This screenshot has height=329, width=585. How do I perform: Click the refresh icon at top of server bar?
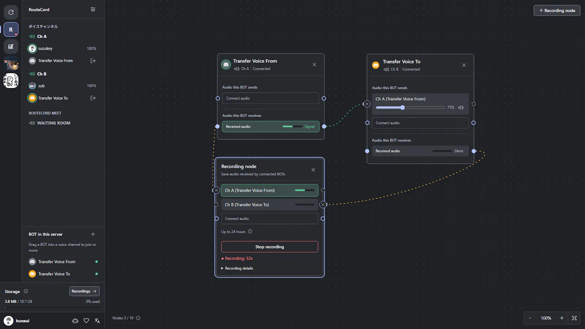11,12
